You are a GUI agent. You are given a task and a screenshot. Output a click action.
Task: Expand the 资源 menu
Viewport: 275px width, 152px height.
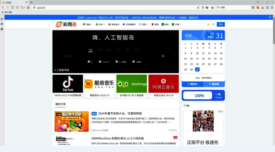(143, 24)
